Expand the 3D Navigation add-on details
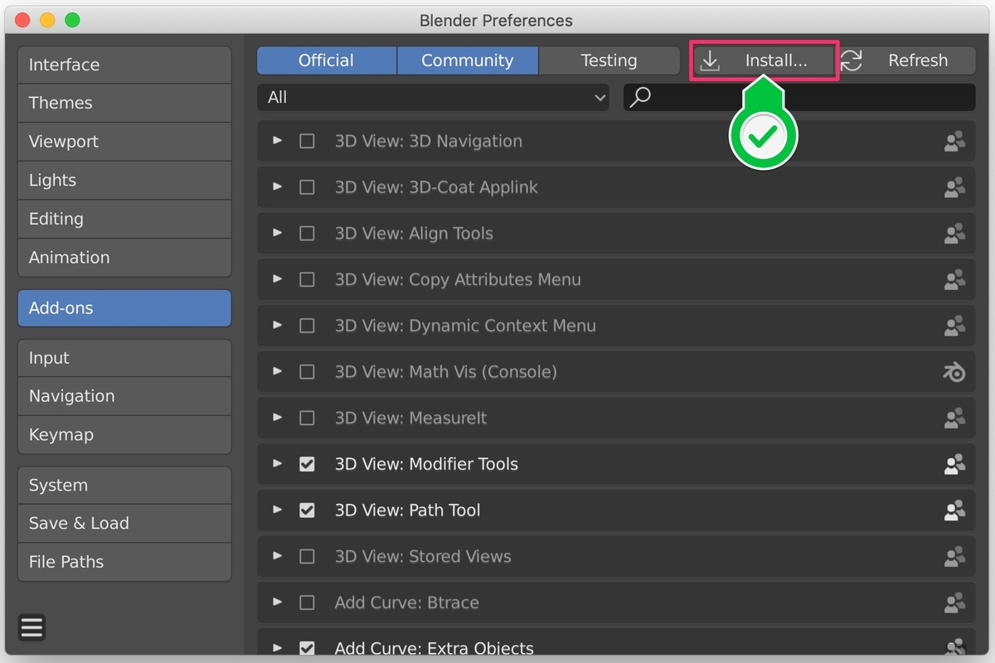Image resolution: width=995 pixels, height=663 pixels. pos(278,141)
